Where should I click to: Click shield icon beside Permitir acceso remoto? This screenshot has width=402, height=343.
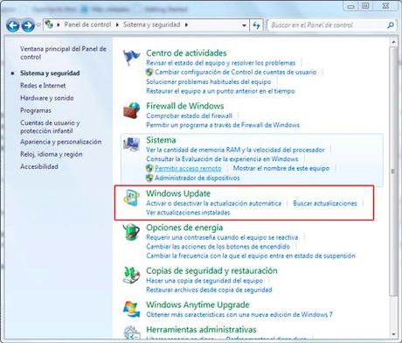coord(149,168)
